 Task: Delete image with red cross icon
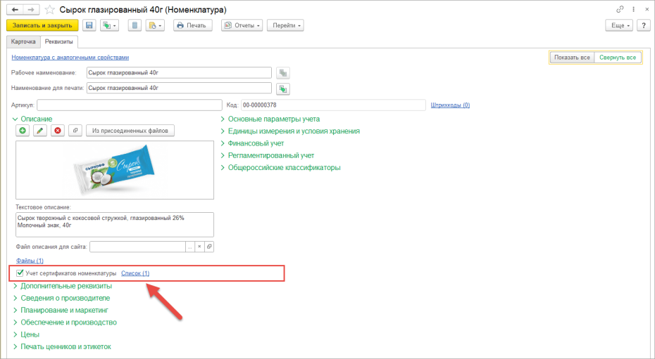coord(58,131)
